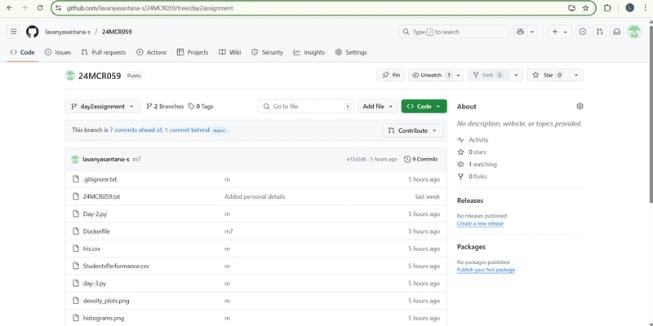Open the Added personal details commit message
The width and height of the screenshot is (653, 326).
coord(255,196)
